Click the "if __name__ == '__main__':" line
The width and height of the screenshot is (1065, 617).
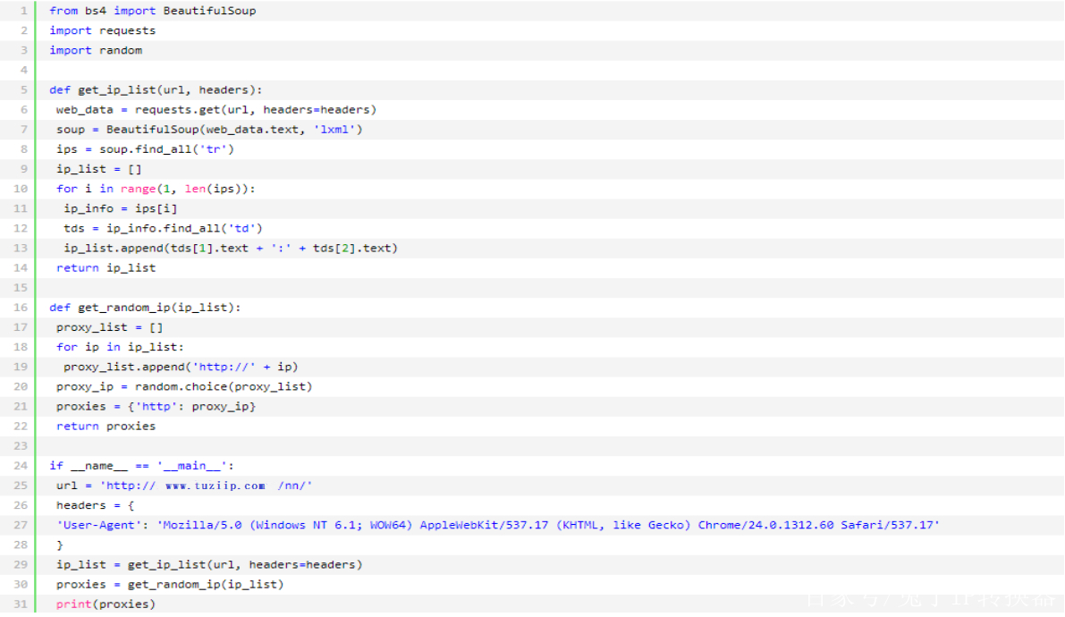pyautogui.click(x=141, y=466)
